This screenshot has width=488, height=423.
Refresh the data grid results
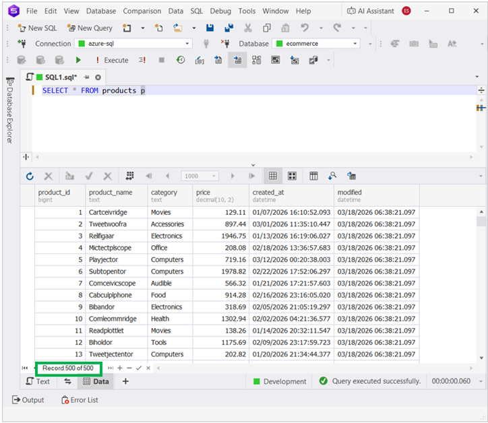30,176
